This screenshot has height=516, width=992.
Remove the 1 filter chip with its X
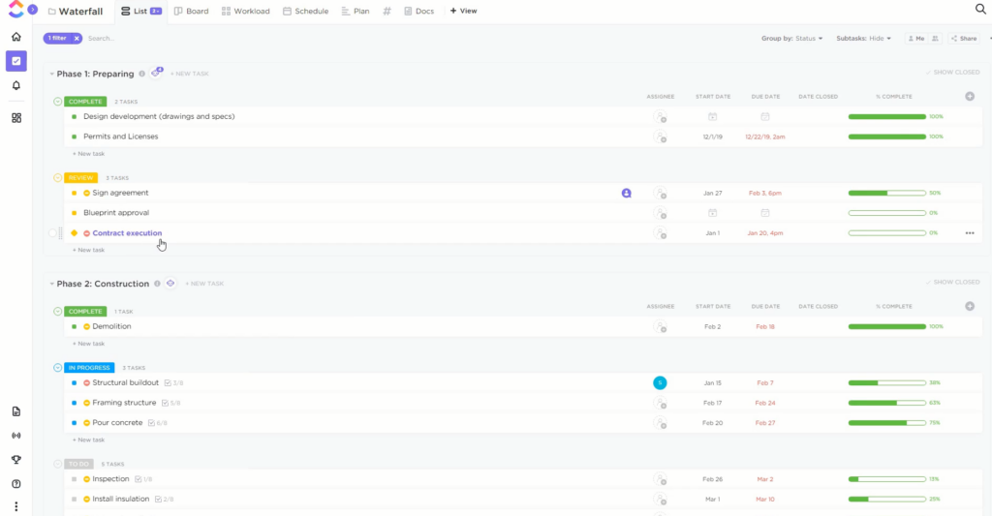(x=77, y=39)
